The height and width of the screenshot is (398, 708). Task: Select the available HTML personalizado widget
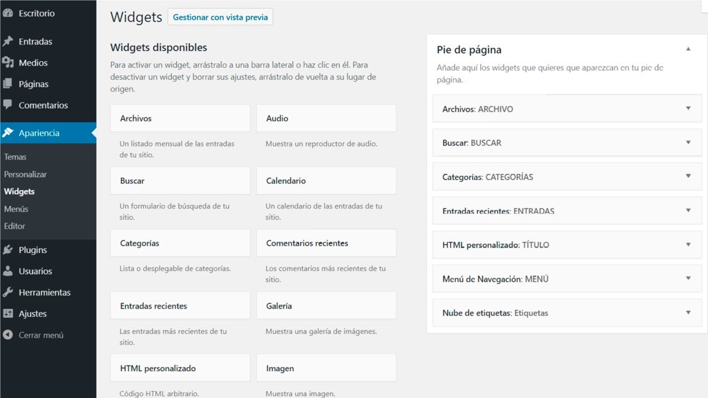(x=180, y=368)
